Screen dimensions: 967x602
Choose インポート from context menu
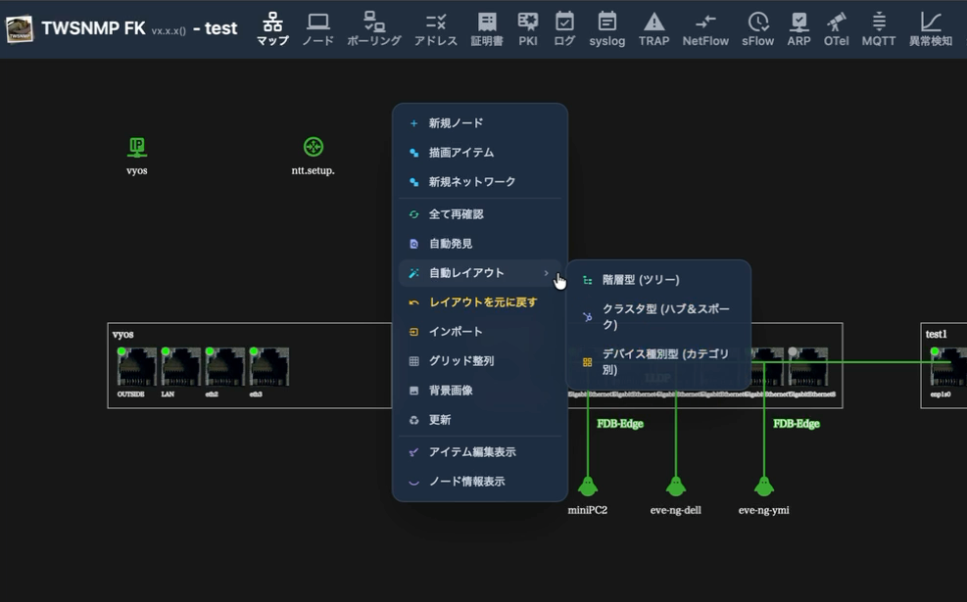pyautogui.click(x=480, y=332)
